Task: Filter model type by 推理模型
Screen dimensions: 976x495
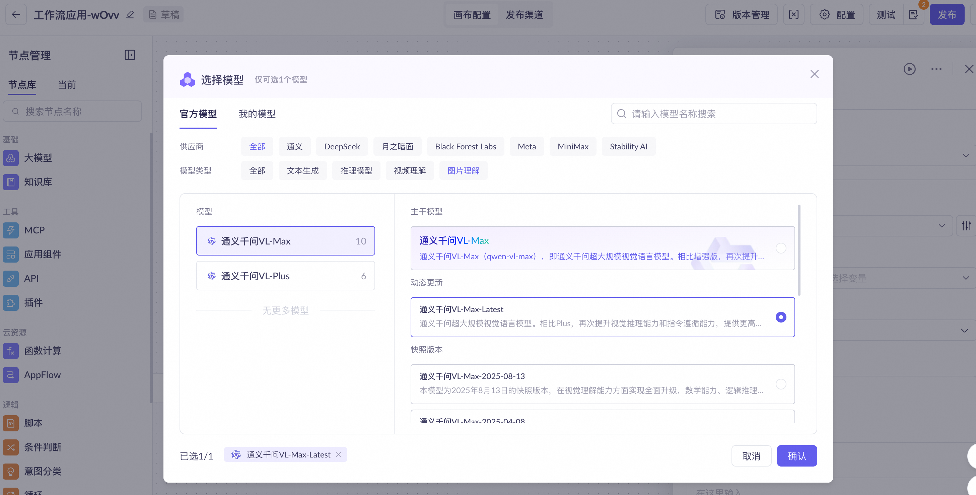Action: 356,170
